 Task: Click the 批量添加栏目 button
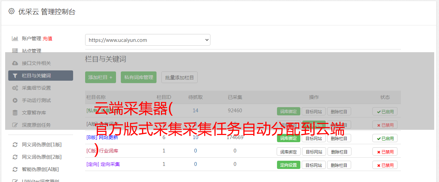point(180,77)
